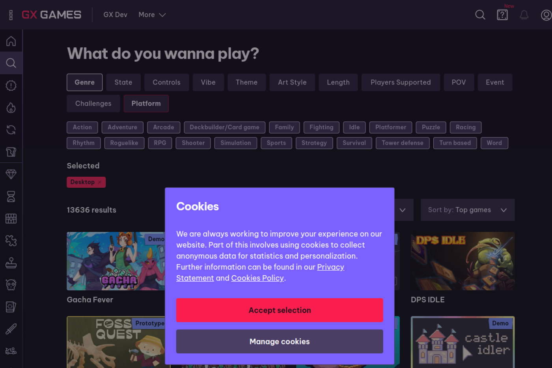Screen dimensions: 552x368
Task: Toggle the Tower defense genre filter
Action: 403,143
